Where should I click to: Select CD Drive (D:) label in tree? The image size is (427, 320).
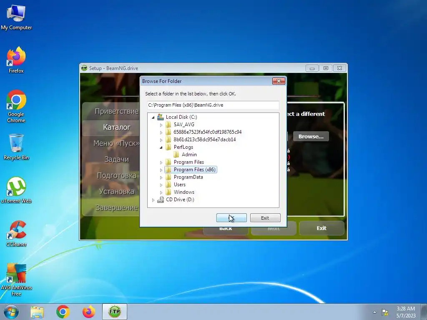coord(180,200)
